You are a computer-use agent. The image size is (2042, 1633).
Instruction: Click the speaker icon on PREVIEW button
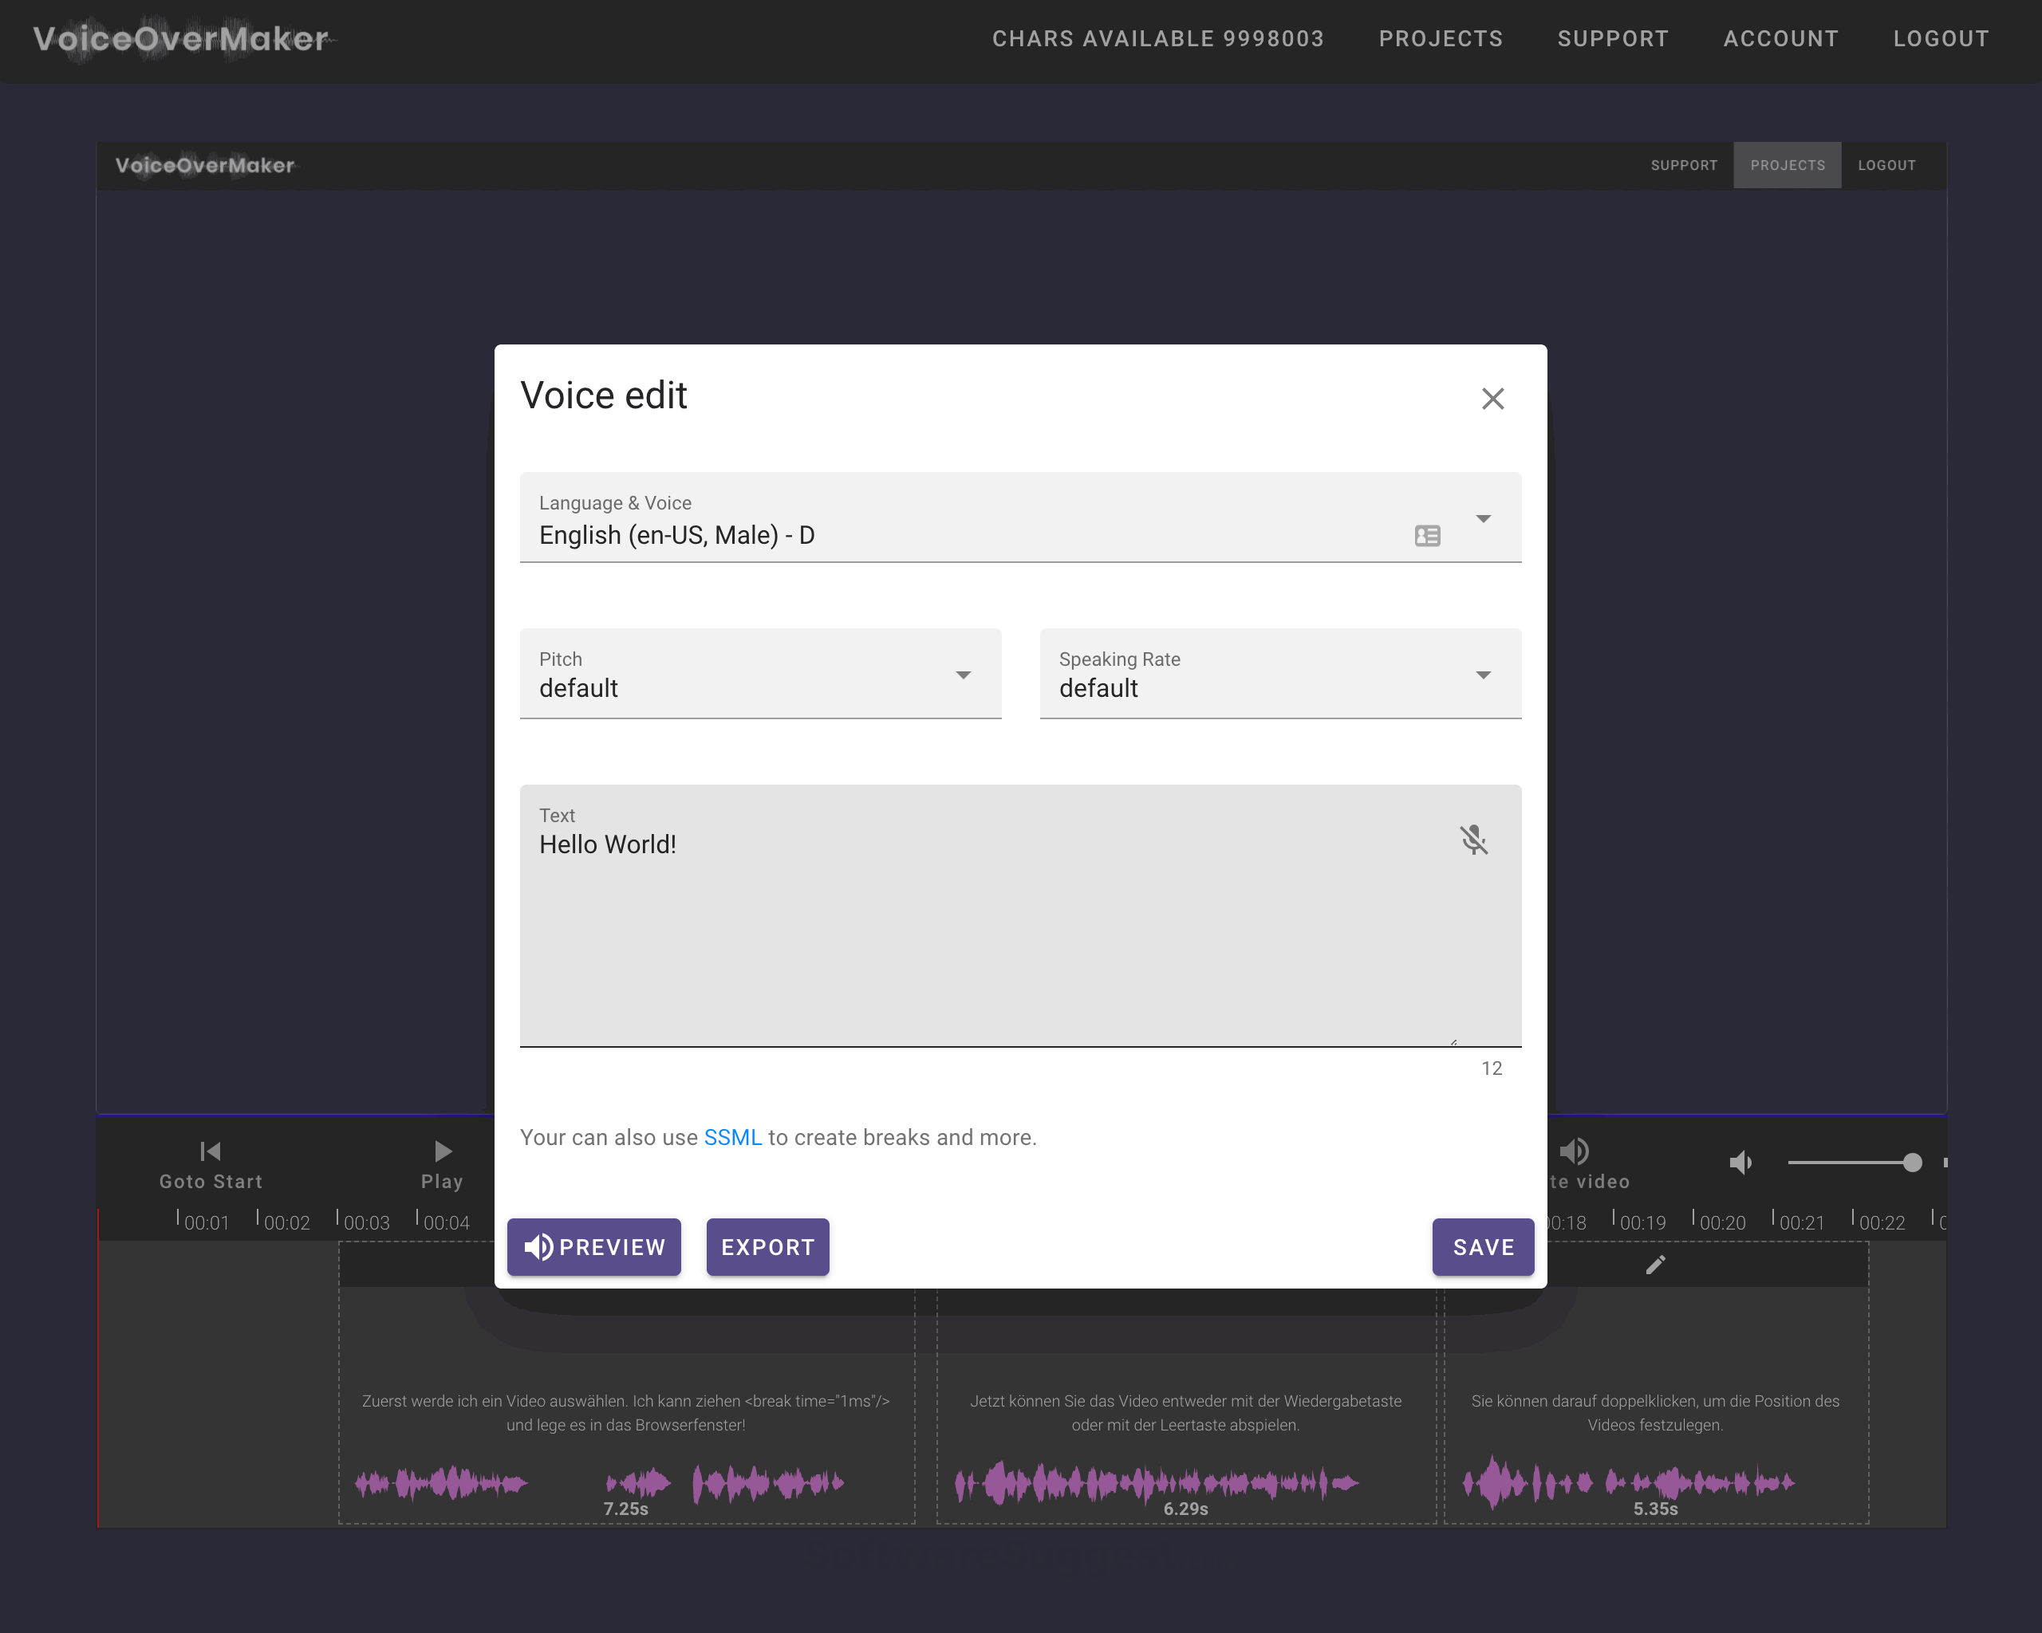tap(538, 1247)
